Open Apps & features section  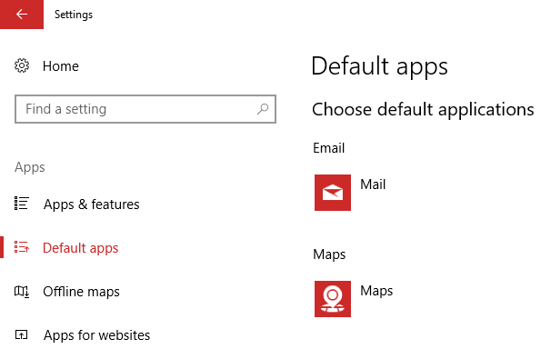[91, 204]
